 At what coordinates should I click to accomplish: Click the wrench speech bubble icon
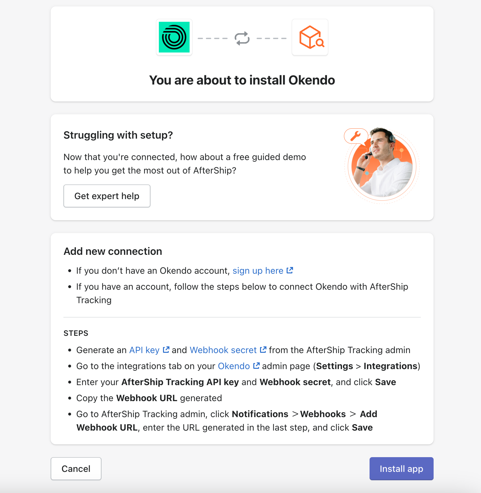356,136
